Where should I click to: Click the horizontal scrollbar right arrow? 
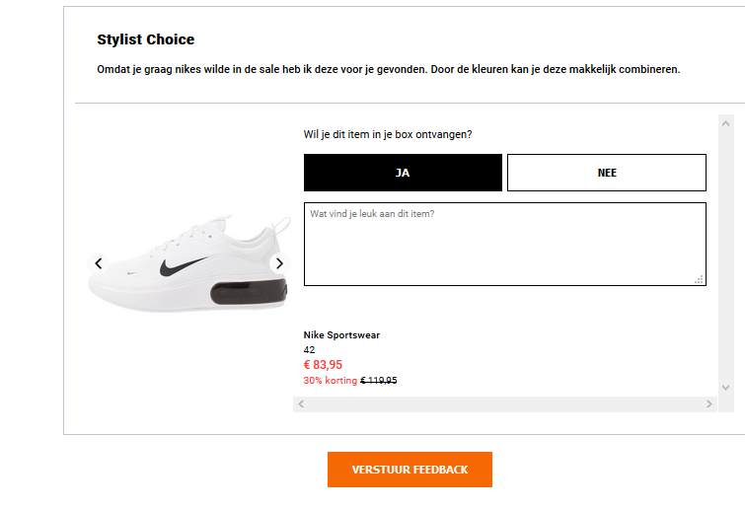click(708, 404)
